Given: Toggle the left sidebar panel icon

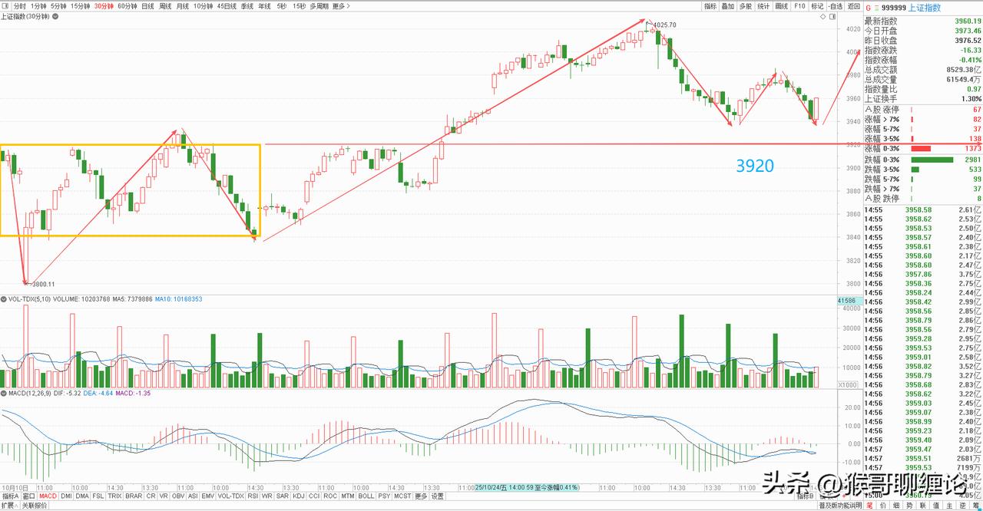Looking at the screenshot, I should click(6, 5).
